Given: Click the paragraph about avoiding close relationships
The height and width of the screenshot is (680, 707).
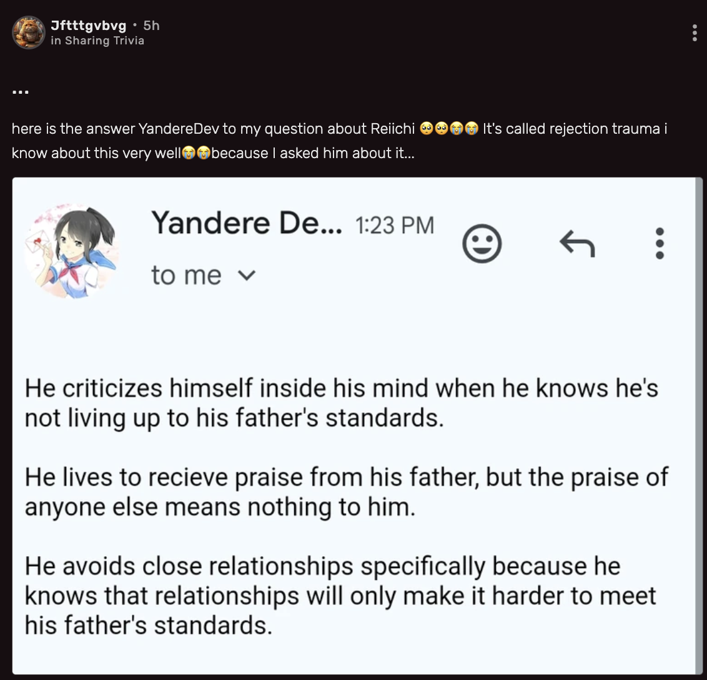Looking at the screenshot, I should [340, 595].
